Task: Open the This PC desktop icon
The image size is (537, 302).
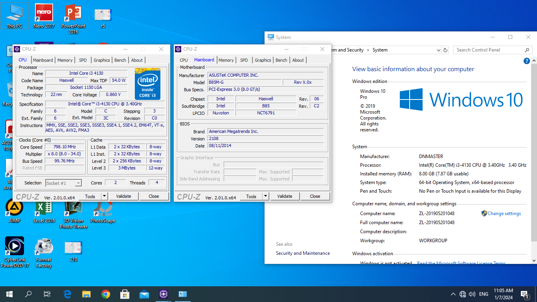Action: pos(15,16)
